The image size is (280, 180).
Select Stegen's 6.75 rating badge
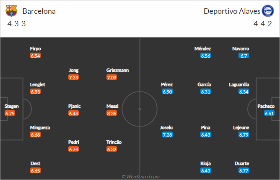tap(10, 113)
